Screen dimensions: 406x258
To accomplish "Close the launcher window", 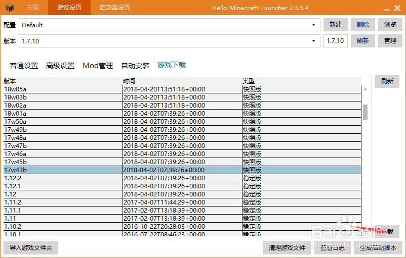I will point(397,8).
